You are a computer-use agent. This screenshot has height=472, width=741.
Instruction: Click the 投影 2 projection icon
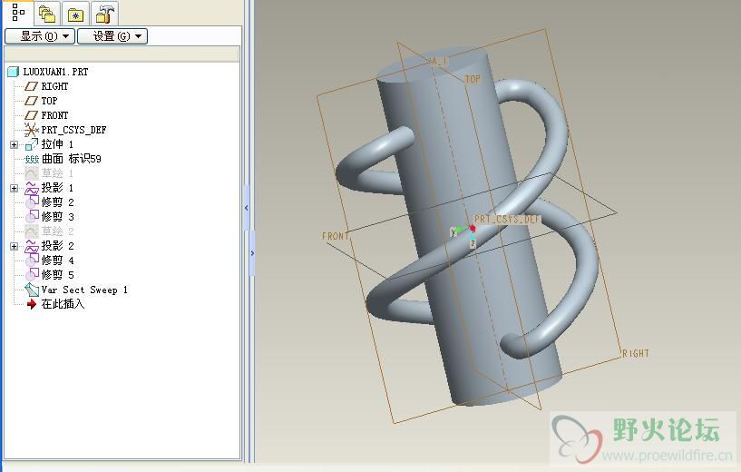[32, 246]
